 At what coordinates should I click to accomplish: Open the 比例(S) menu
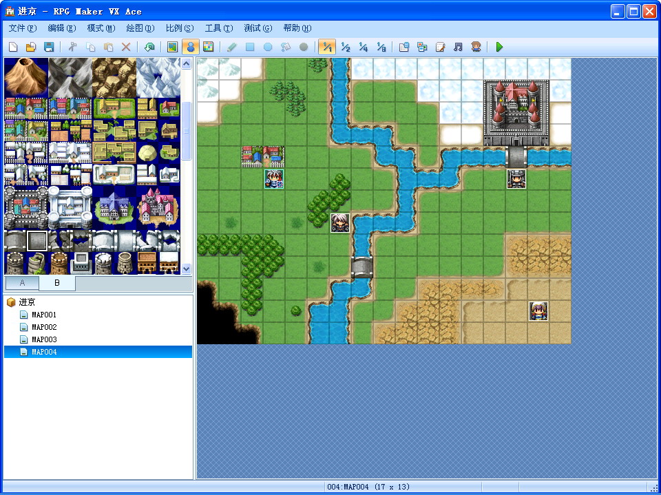[180, 28]
